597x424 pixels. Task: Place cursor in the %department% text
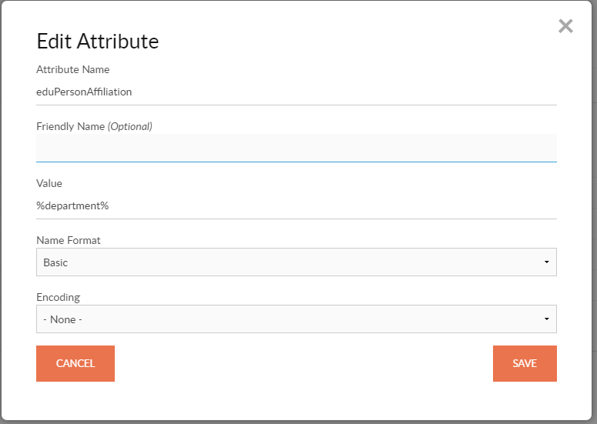(72, 205)
